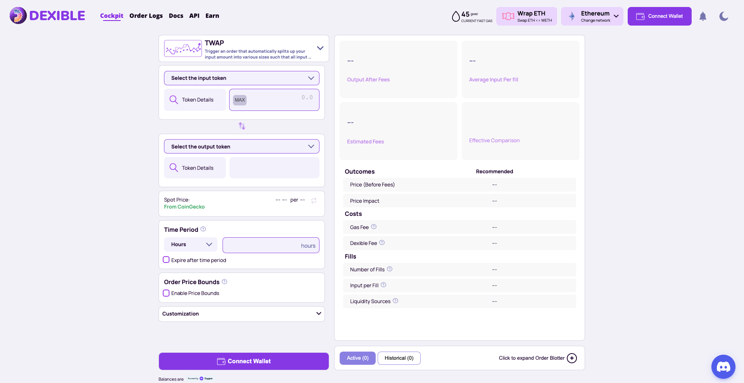The width and height of the screenshot is (744, 383).
Task: Check Enable Price Bounds
Action: (x=166, y=293)
